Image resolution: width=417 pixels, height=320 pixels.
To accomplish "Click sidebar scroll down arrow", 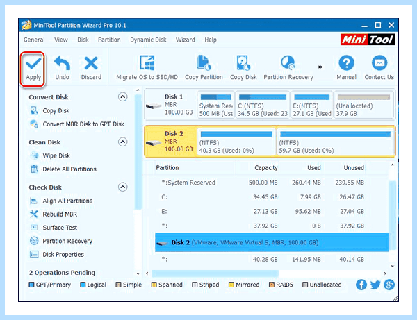I will (138, 273).
